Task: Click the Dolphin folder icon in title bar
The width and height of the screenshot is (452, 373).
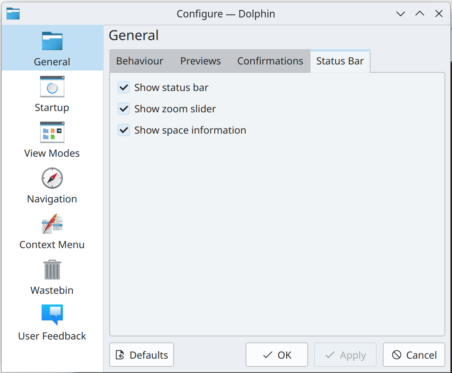Action: click(13, 13)
